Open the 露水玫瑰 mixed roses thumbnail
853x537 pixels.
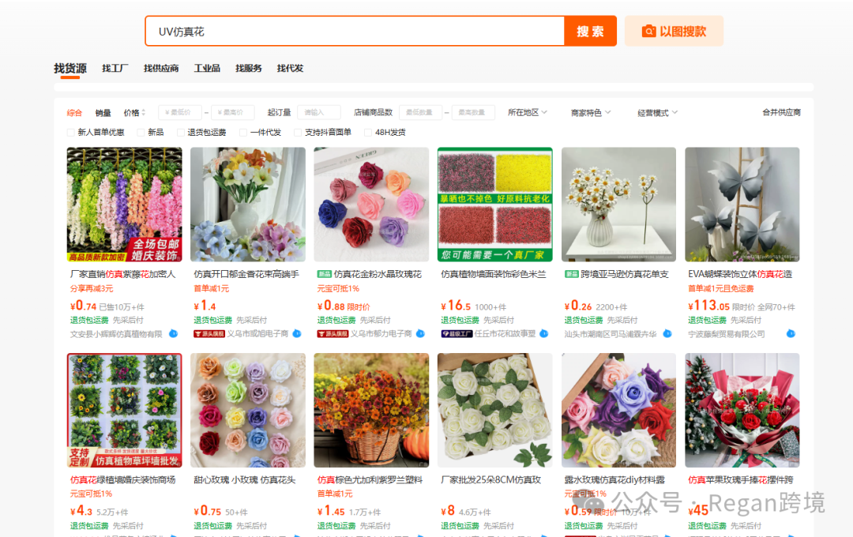[618, 410]
